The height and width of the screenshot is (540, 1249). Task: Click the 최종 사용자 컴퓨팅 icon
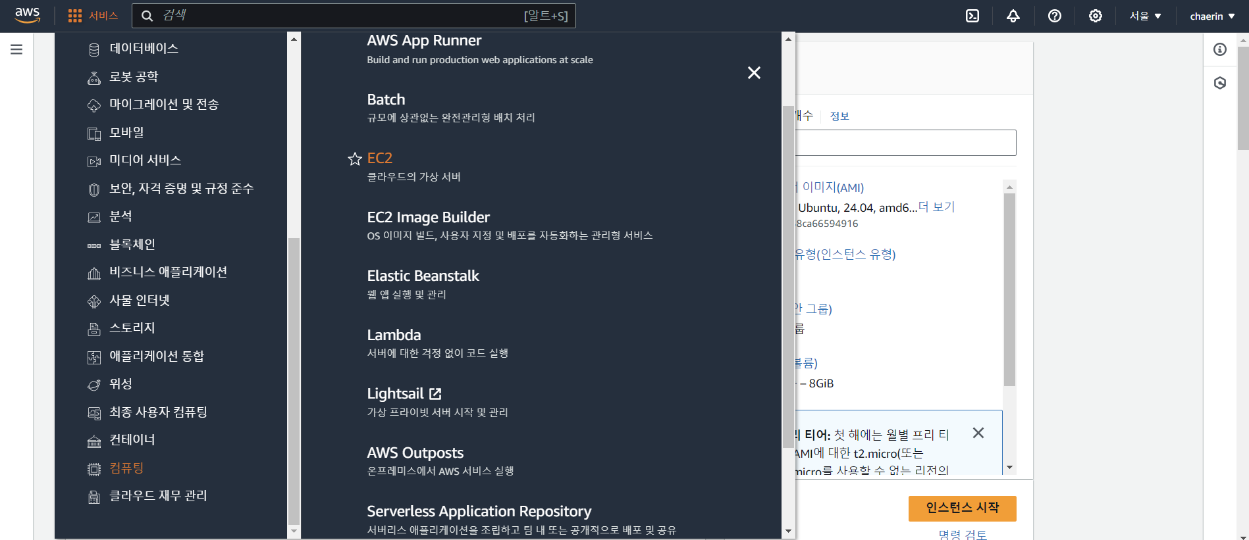94,413
